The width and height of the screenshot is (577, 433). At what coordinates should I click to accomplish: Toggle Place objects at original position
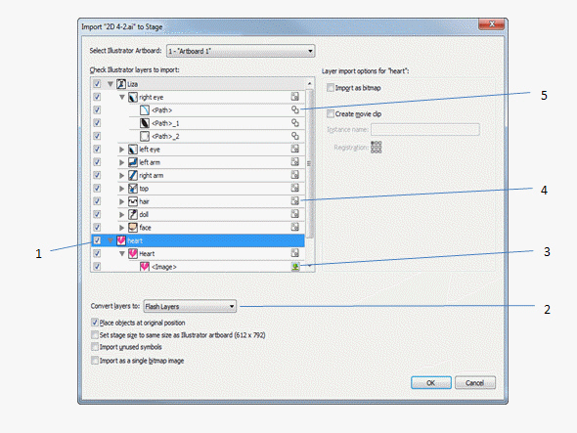[x=95, y=323]
